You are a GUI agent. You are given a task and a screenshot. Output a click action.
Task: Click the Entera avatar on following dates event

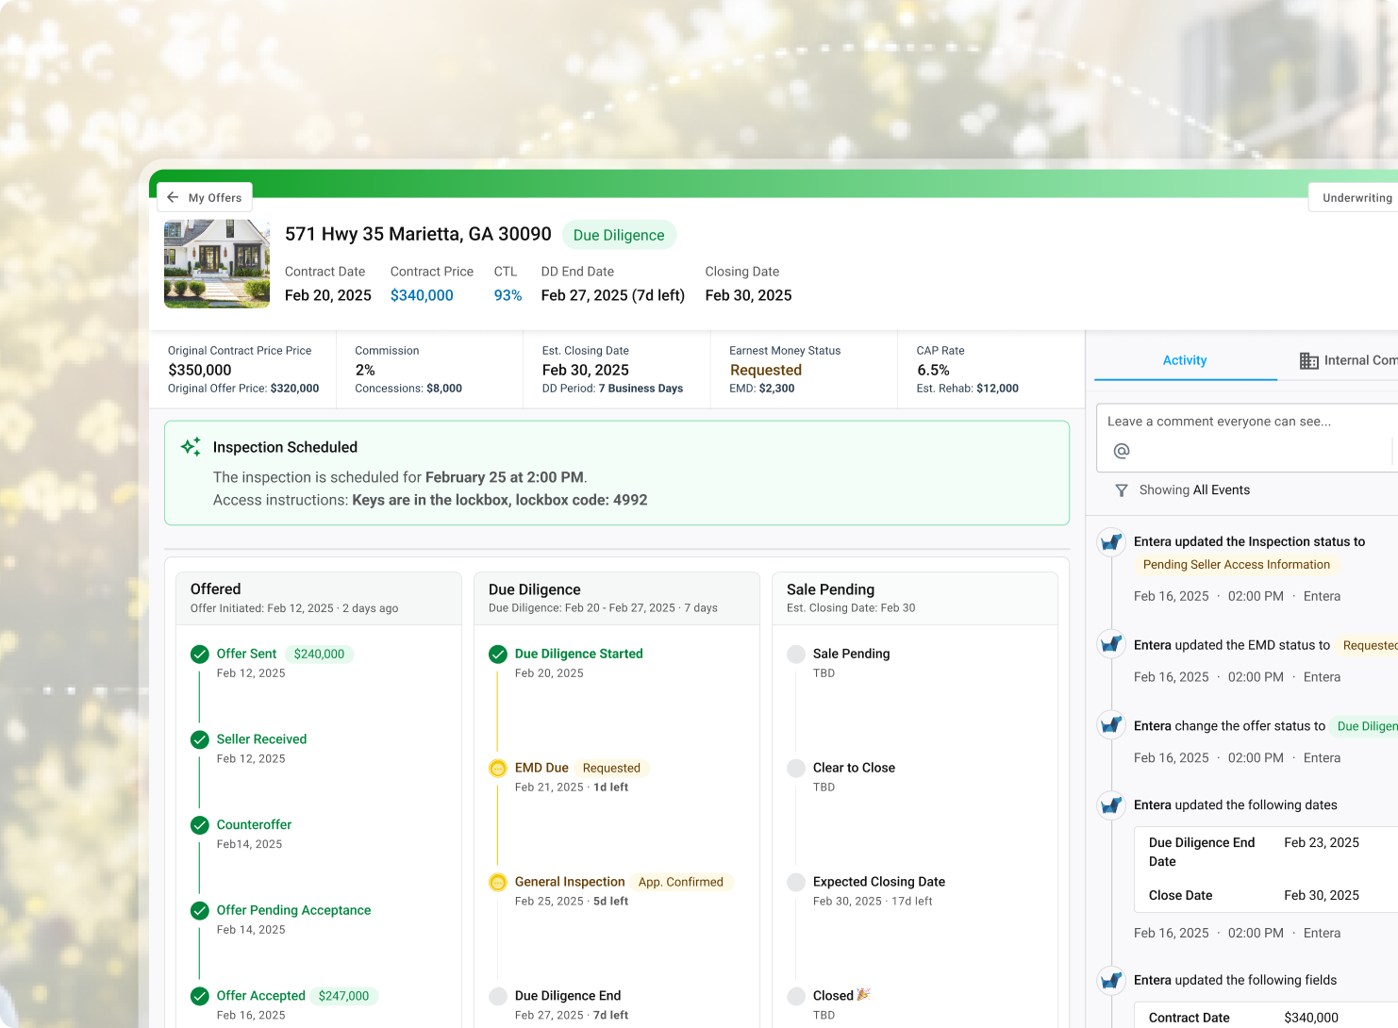click(x=1111, y=805)
